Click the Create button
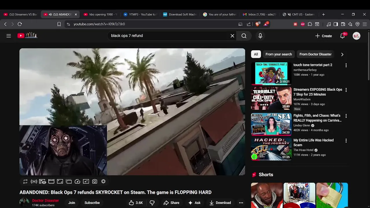 (323, 36)
